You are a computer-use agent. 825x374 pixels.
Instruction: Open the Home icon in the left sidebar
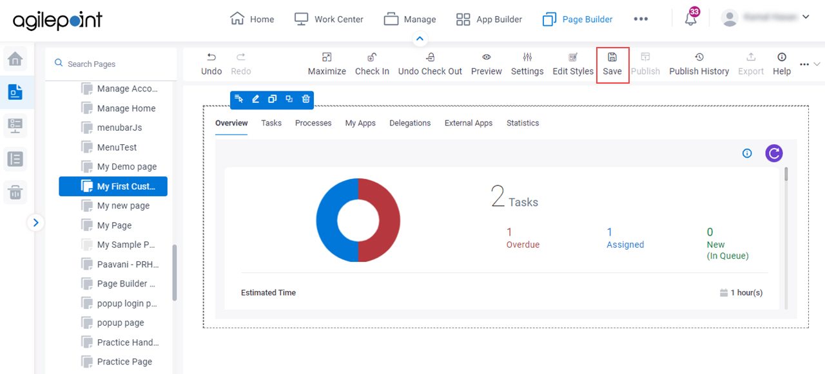(x=15, y=59)
